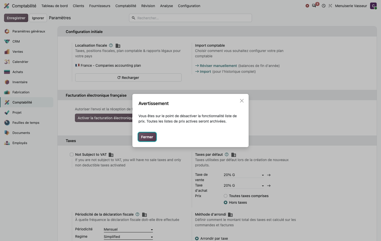Open Projet settings in the sidebar
The width and height of the screenshot is (381, 241).
(x=27, y=112)
